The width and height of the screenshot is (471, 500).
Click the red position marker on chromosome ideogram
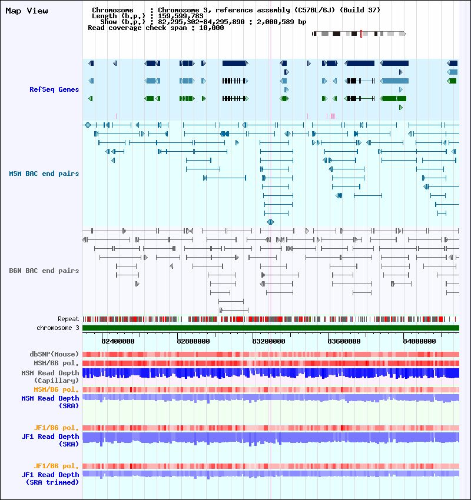[x=361, y=34]
